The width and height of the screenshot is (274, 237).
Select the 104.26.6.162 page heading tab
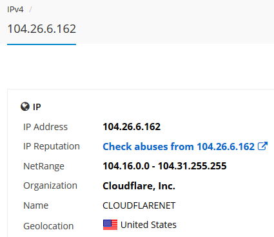[x=42, y=29]
